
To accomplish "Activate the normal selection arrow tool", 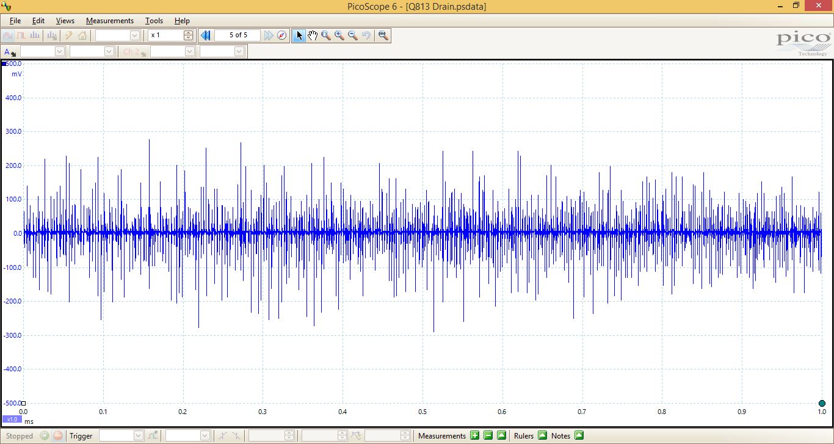I will [299, 35].
